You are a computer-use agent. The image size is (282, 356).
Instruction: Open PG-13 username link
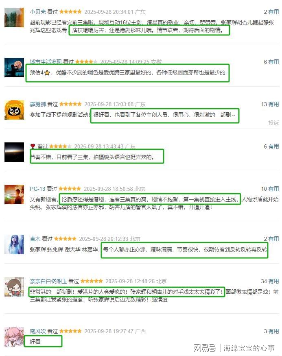[37, 189]
